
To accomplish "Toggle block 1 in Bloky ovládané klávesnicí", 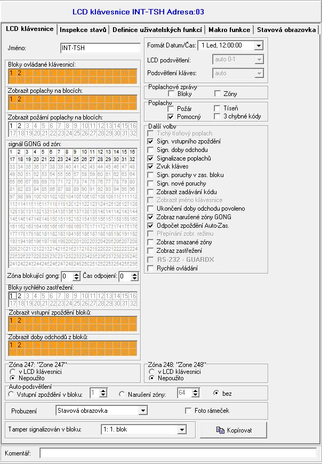I will 12,73.
